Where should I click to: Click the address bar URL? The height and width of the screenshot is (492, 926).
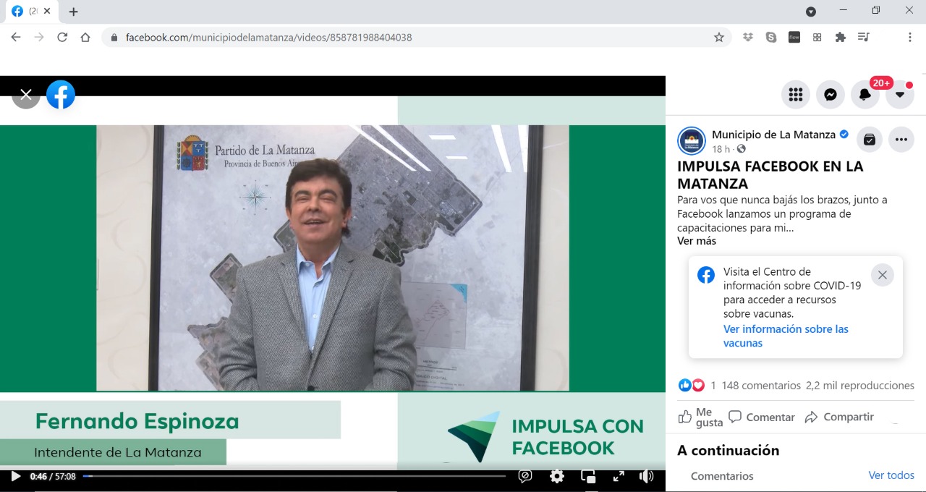click(268, 38)
